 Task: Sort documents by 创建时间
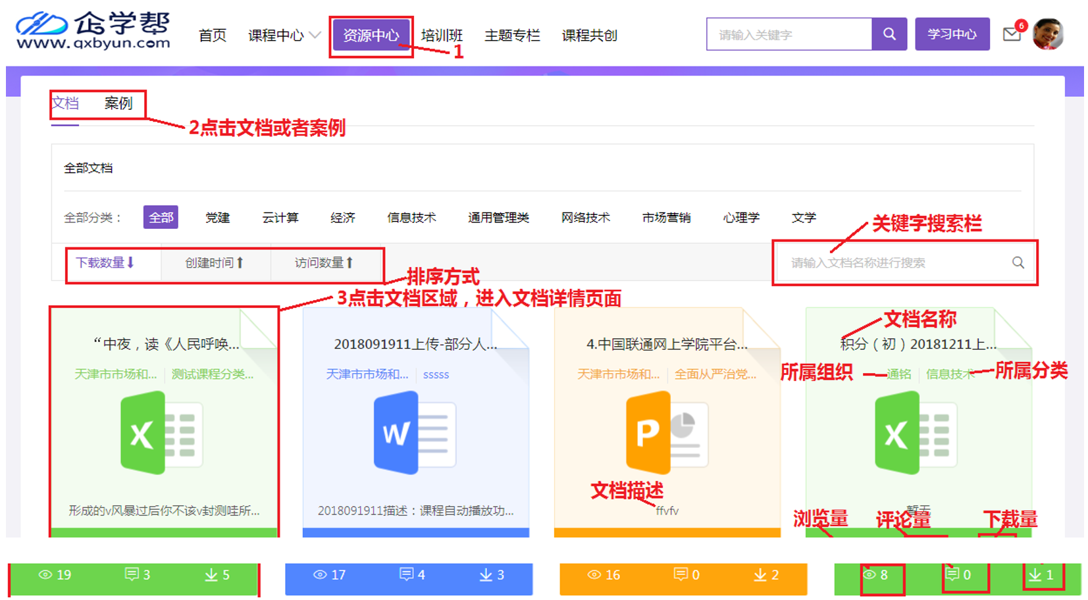214,263
